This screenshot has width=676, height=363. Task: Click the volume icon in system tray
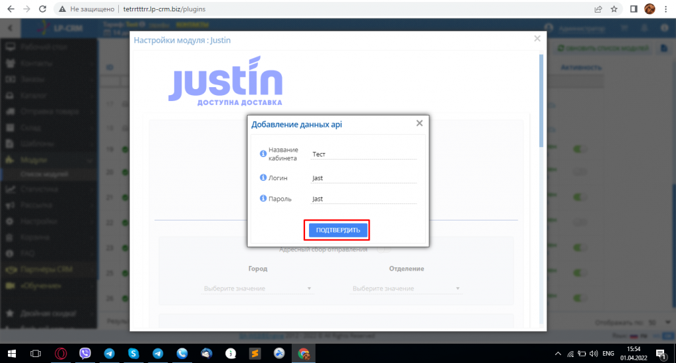point(593,354)
